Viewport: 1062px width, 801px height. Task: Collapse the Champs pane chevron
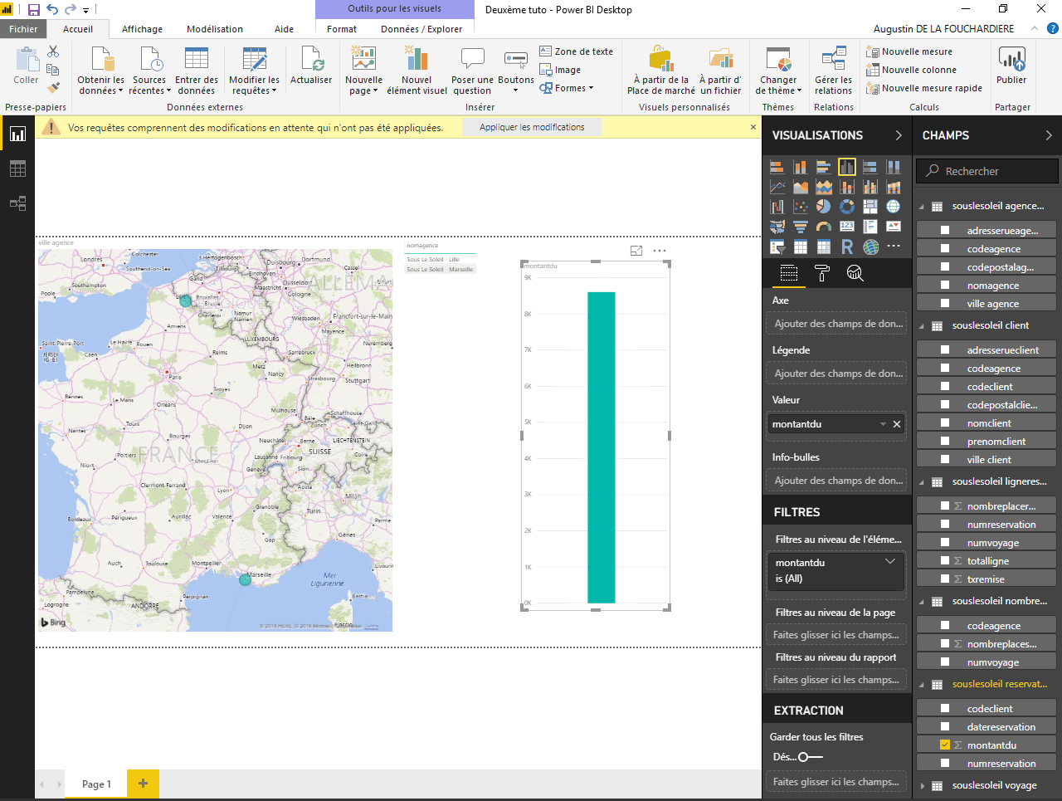1049,135
